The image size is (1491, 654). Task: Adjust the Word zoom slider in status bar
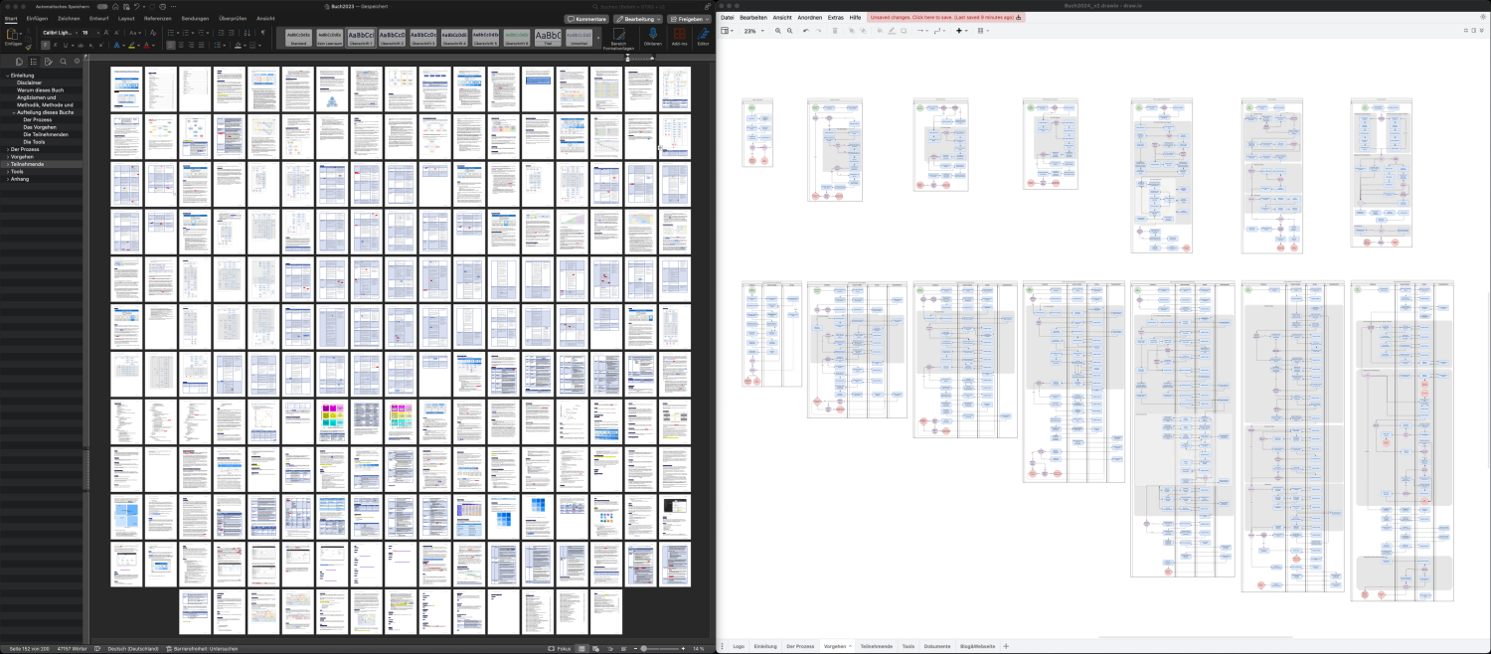pos(645,648)
